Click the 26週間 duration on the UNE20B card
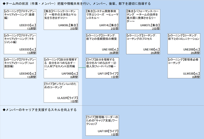 pyautogui.click(x=195, y=53)
